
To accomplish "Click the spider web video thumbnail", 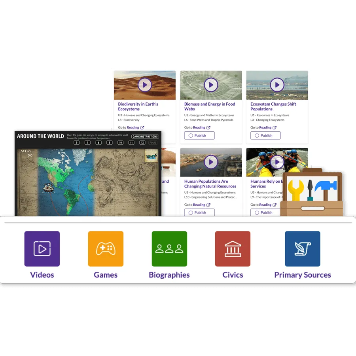I will click(211, 85).
